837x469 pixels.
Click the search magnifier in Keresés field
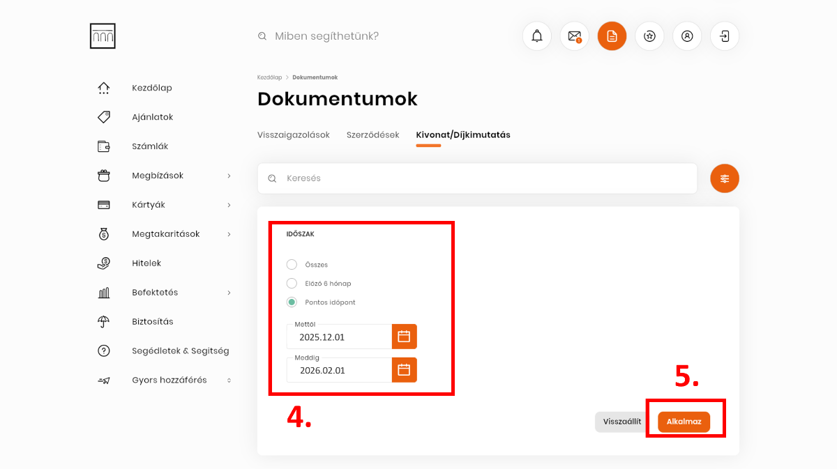[x=272, y=178]
